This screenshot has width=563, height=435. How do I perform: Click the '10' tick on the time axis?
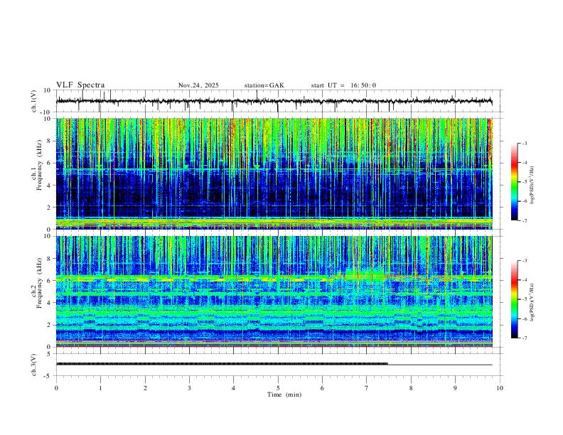coord(500,388)
